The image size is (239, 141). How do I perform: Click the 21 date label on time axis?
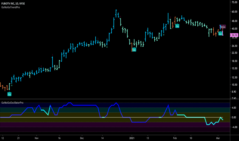[18, 138]
